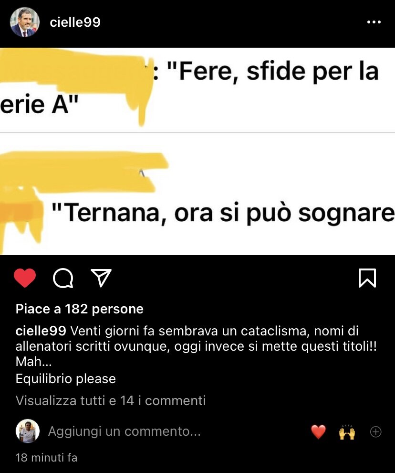This screenshot has width=395, height=473.
Task: Add quick raised hands emoji reaction
Action: [x=347, y=432]
